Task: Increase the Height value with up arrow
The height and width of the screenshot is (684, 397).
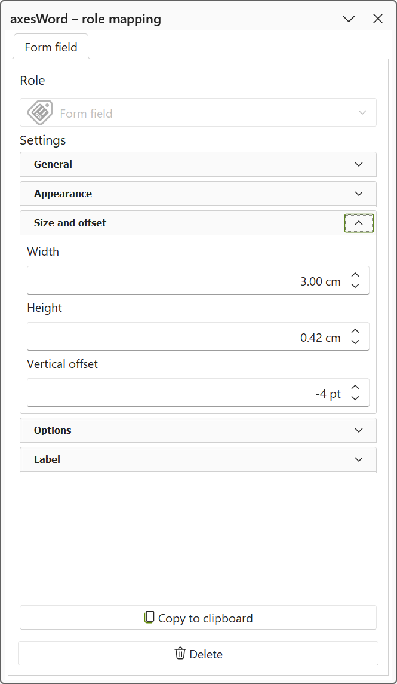Action: [355, 331]
